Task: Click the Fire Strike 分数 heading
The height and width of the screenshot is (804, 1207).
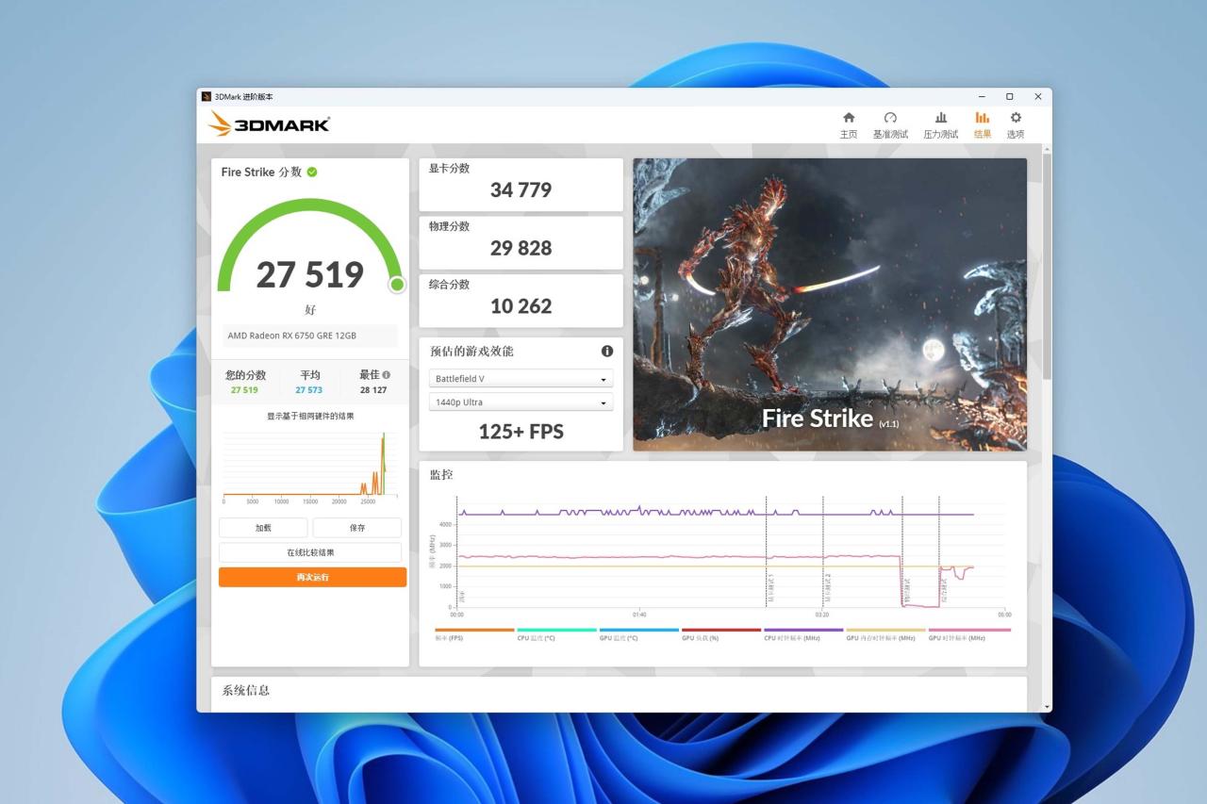Action: click(x=261, y=172)
